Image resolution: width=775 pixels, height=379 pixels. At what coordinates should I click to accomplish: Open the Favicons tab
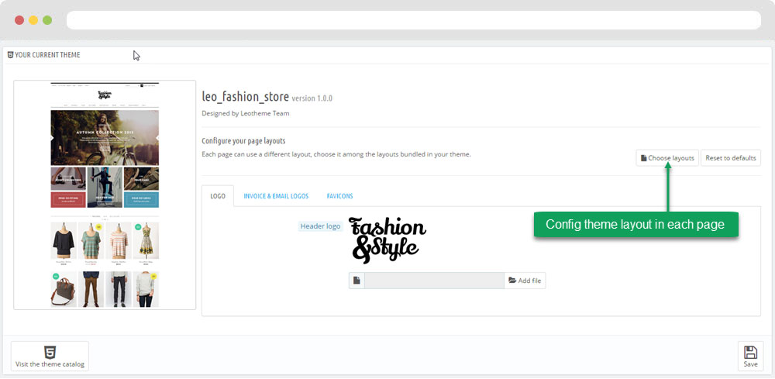tap(339, 196)
